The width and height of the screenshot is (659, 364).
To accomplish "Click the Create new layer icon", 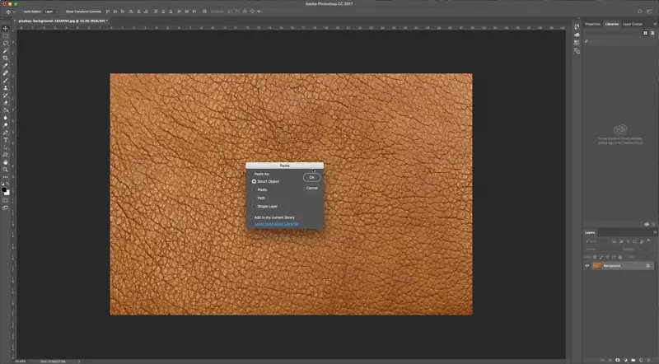I will pyautogui.click(x=641, y=360).
